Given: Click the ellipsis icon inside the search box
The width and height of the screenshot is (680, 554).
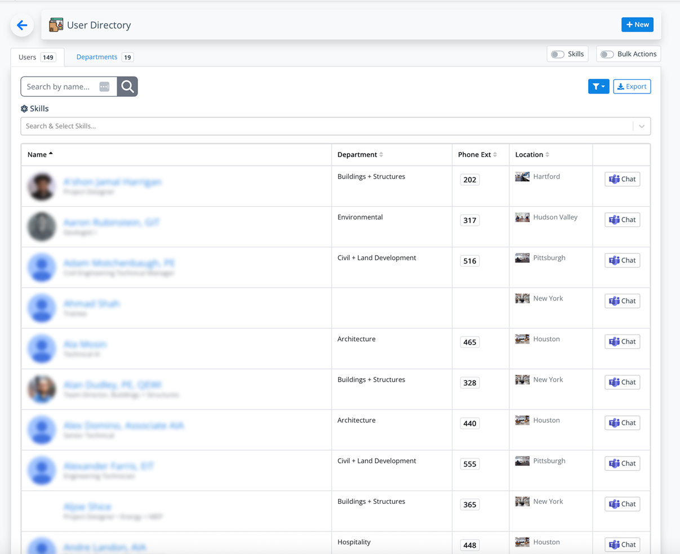Looking at the screenshot, I should 104,86.
